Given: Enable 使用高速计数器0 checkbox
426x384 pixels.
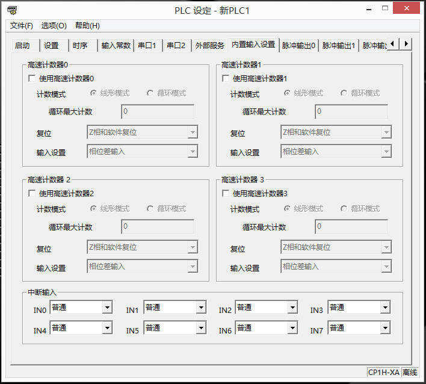Looking at the screenshot, I should tap(32, 78).
